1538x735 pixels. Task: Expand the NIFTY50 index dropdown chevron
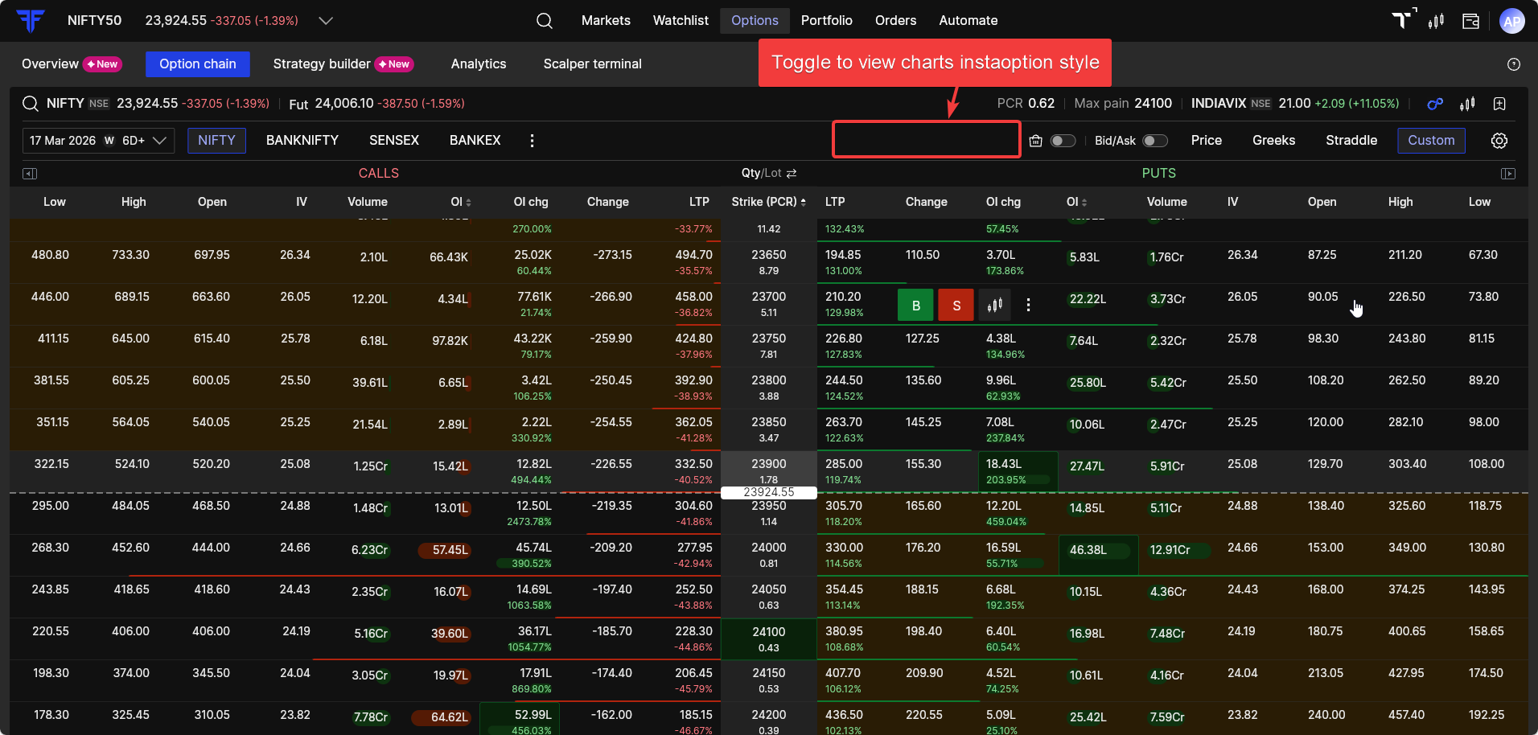pyautogui.click(x=326, y=21)
